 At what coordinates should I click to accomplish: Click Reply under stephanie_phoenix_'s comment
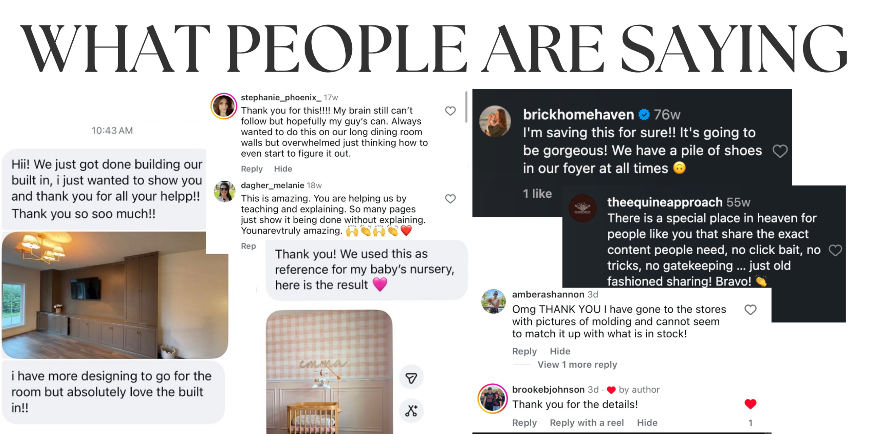(252, 169)
